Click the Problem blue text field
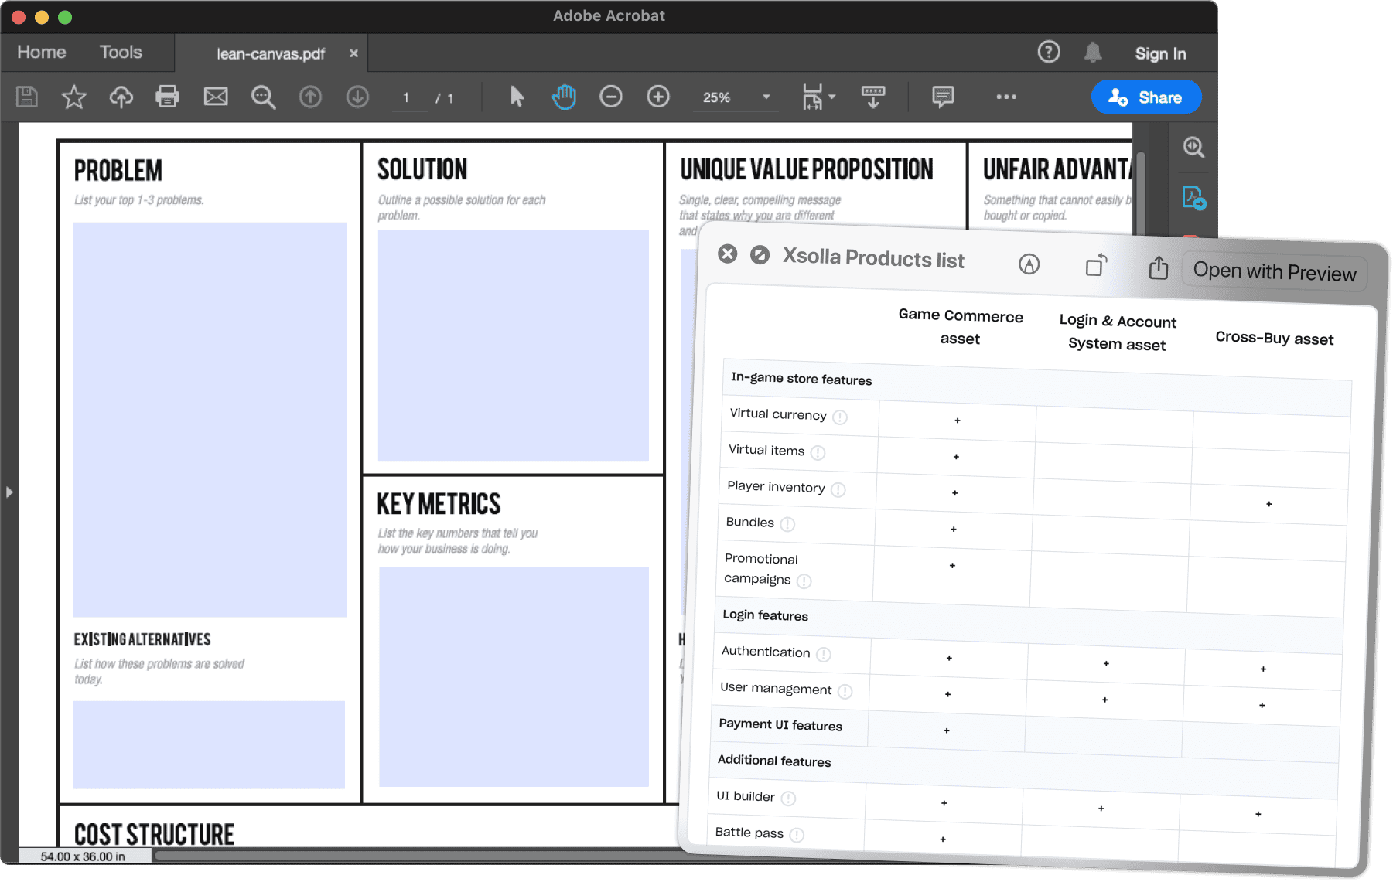The width and height of the screenshot is (1393, 882). pos(210,420)
